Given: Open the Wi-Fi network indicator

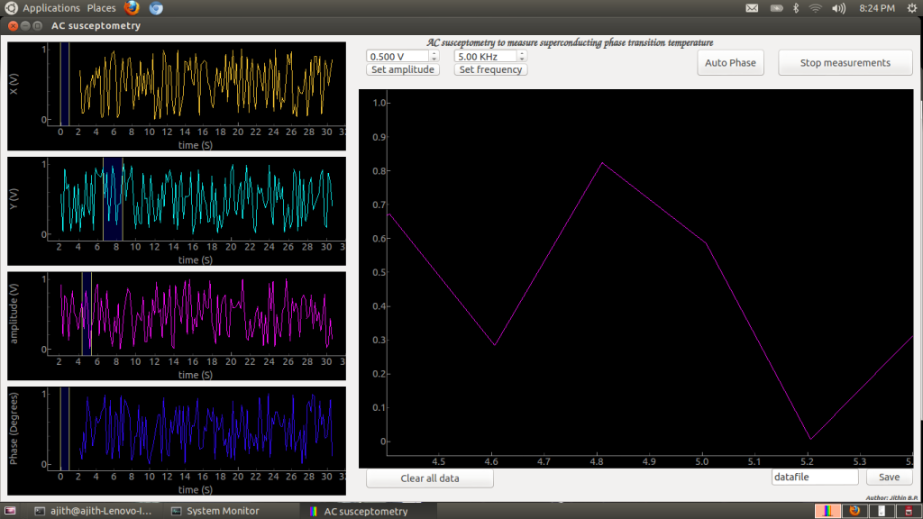Looking at the screenshot, I should (815, 8).
